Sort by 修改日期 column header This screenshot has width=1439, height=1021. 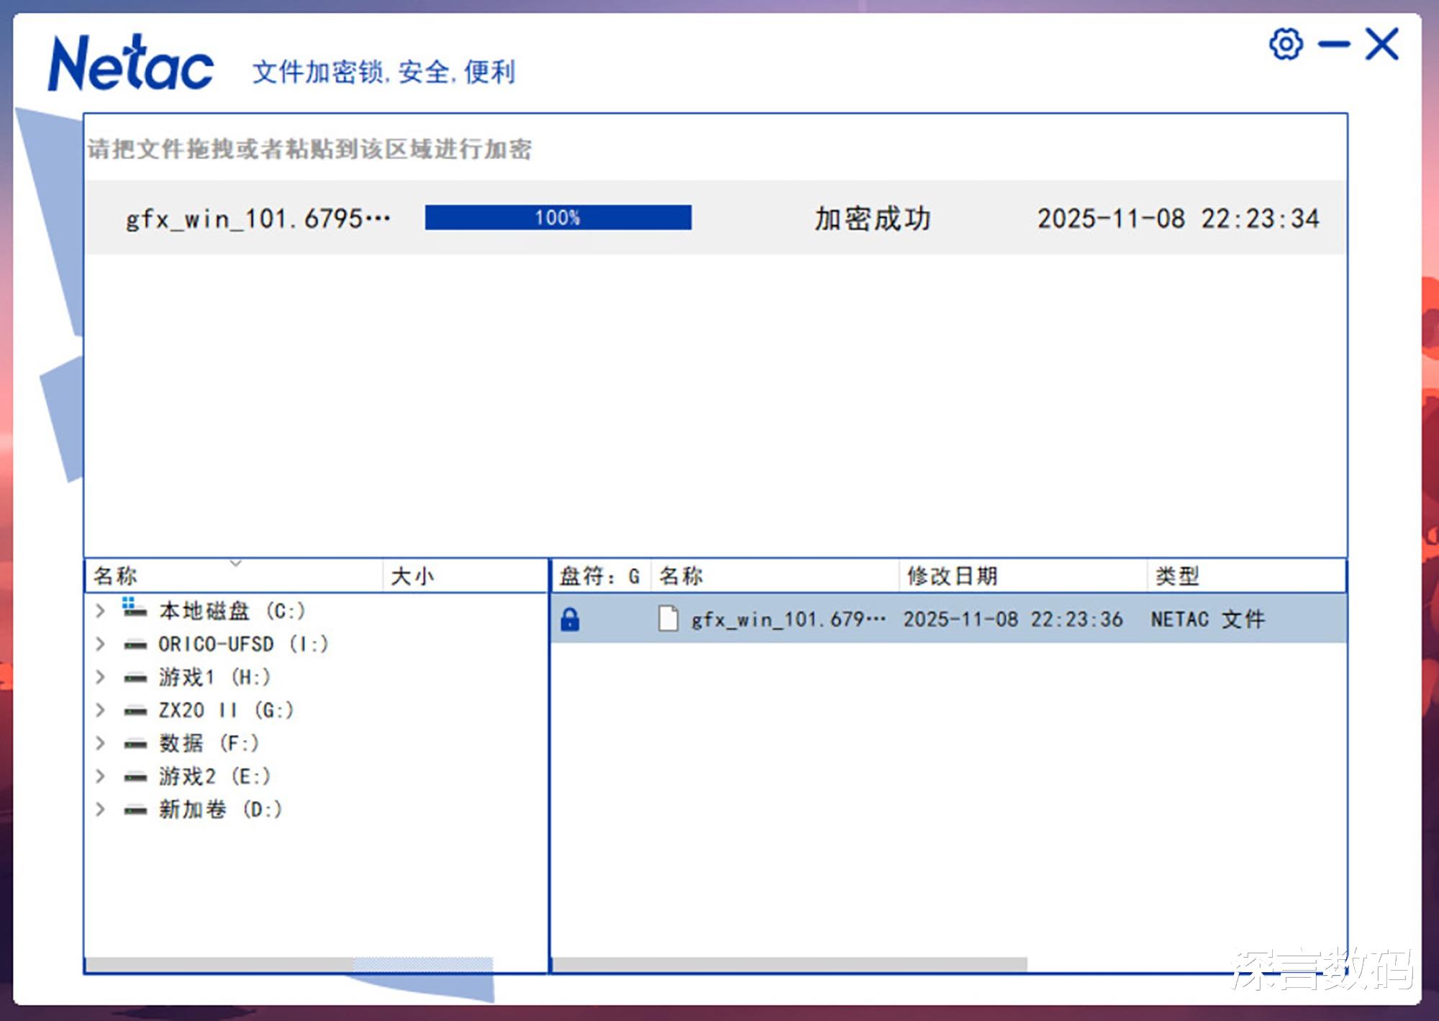click(951, 576)
